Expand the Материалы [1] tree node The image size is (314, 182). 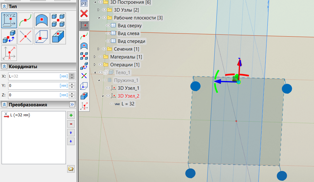95,57
